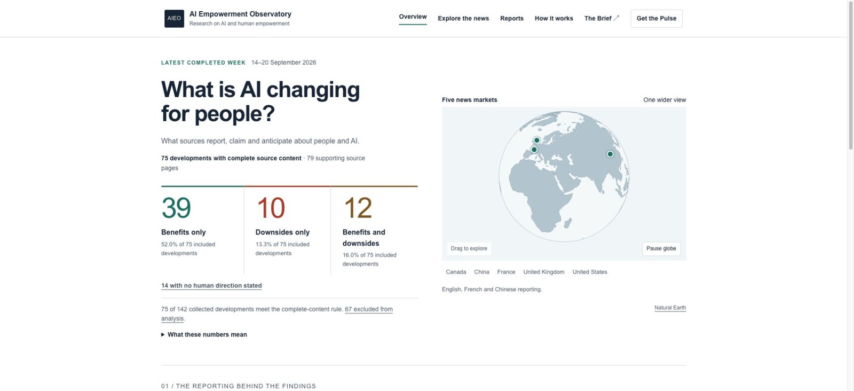Screen dimensions: 854x391
Task: Select the United States market label
Action: point(590,272)
